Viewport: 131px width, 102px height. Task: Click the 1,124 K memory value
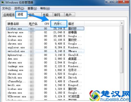[x=60, y=97]
